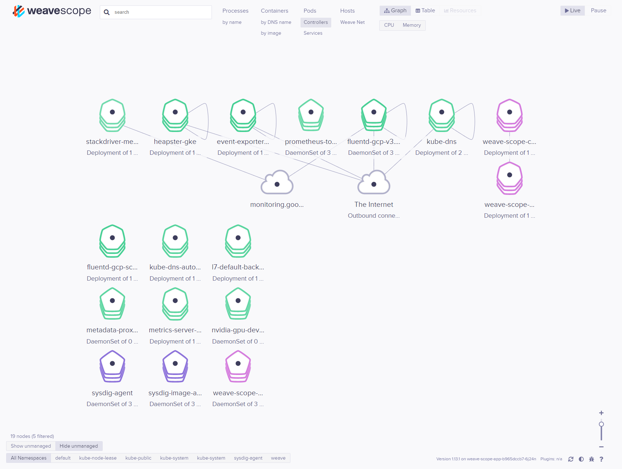Viewport: 622px width, 469px height.
Task: Zoom out with the minus icon
Action: point(601,447)
